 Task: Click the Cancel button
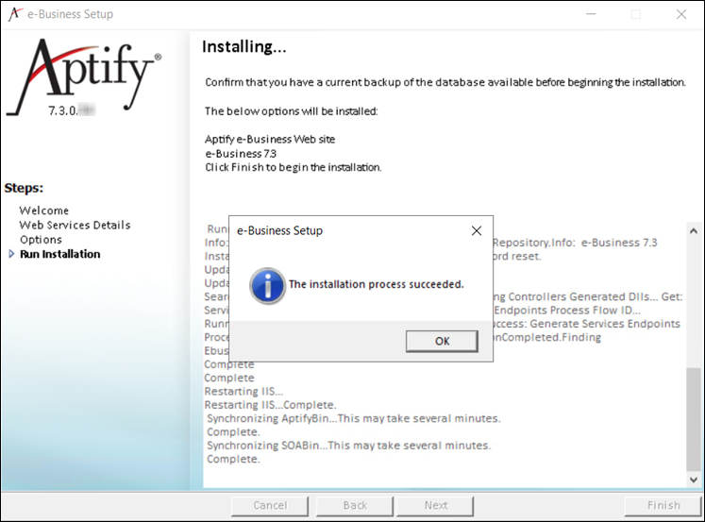[x=270, y=505]
